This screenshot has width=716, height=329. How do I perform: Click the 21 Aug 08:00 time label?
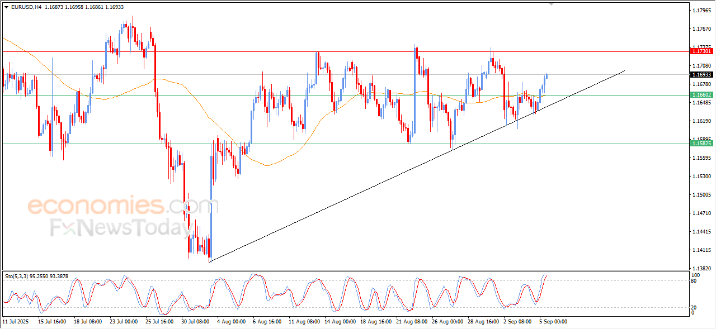coord(411,322)
